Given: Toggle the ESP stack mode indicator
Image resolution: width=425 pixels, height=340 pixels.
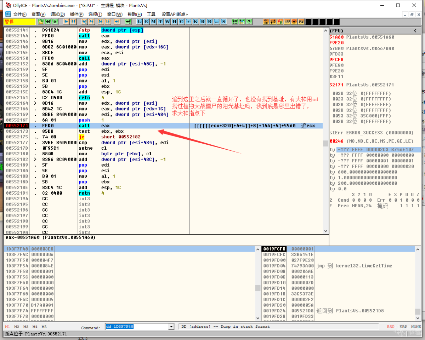Looking at the screenshot, I should [390, 327].
